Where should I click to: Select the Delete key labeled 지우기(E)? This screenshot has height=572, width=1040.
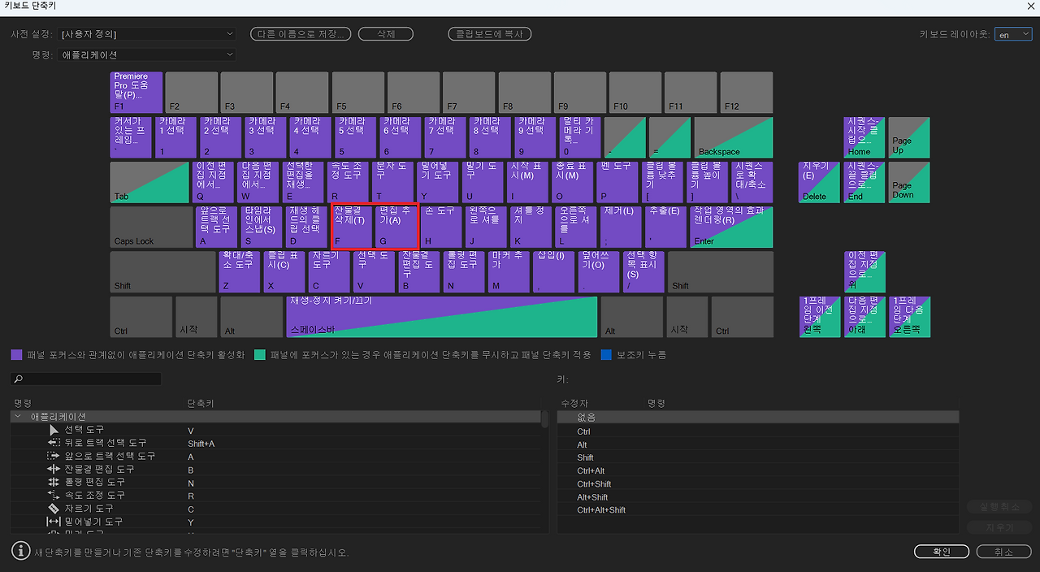819,182
